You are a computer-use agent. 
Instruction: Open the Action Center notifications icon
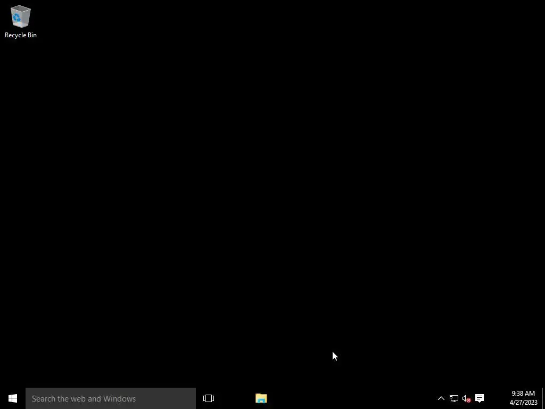coord(480,398)
